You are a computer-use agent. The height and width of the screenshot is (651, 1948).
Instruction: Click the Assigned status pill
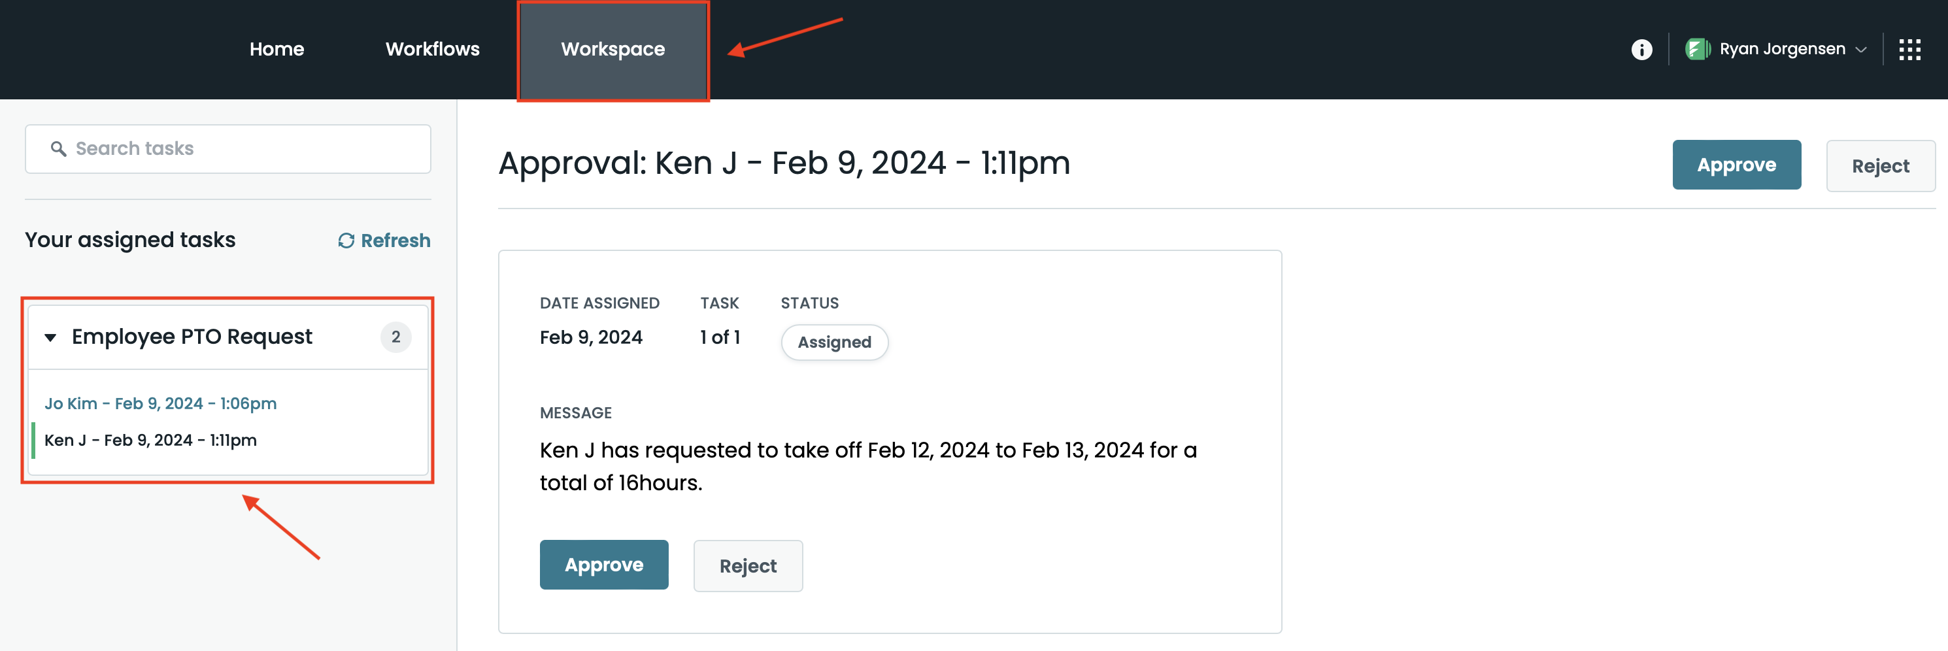pos(834,342)
